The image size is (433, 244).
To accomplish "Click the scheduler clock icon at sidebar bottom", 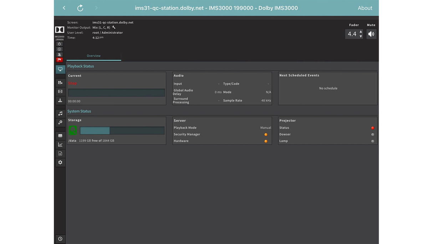I will click(x=60, y=239).
